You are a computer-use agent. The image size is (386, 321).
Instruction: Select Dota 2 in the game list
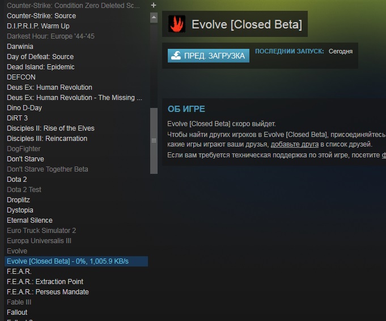coord(17,180)
